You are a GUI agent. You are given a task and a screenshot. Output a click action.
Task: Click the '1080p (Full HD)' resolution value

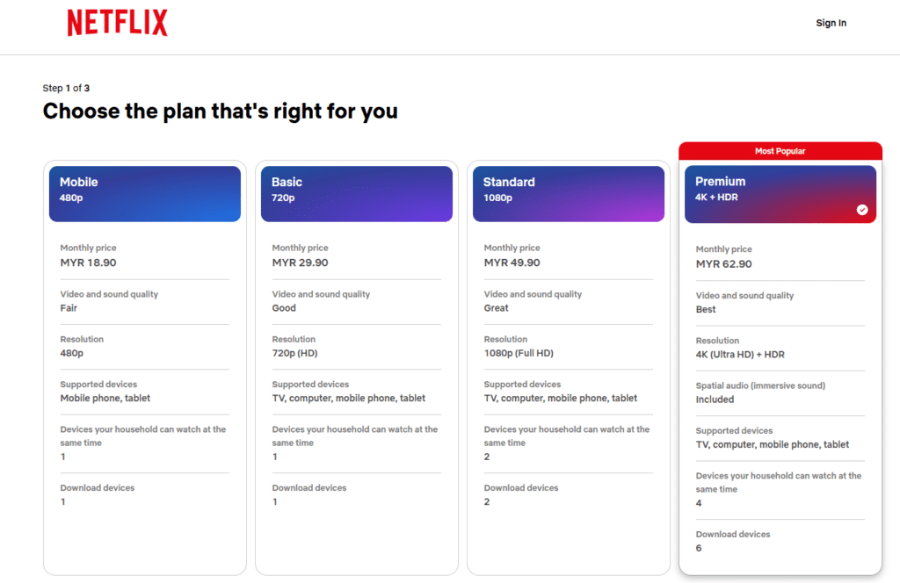click(x=519, y=353)
